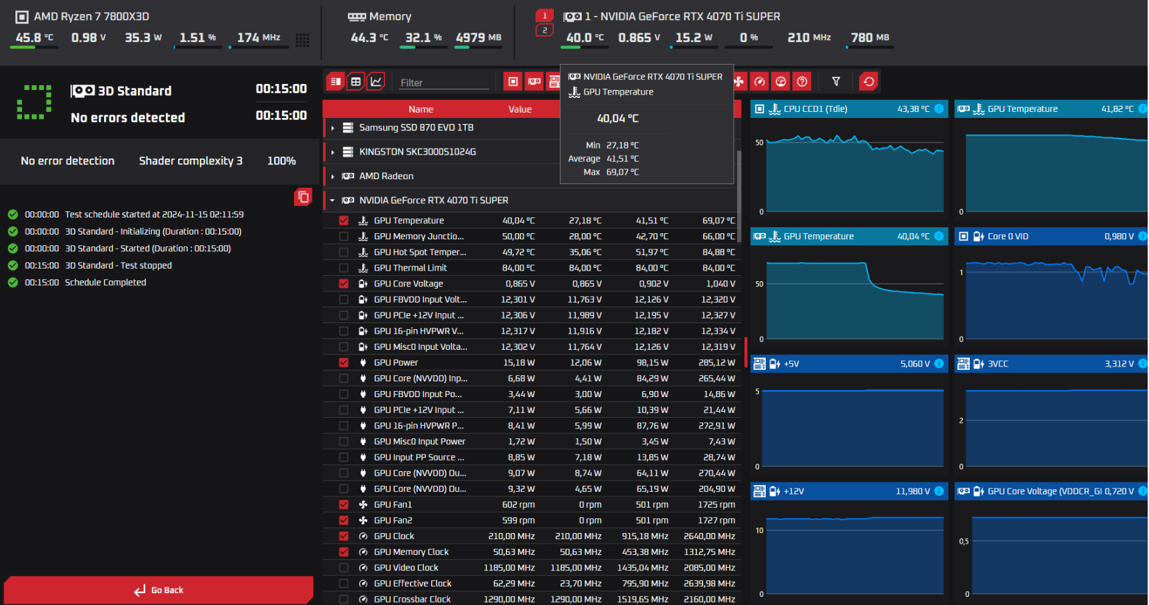Expand Samsung SSD 870 EVO 1TB group
Image resolution: width=1149 pixels, height=605 pixels.
[x=333, y=128]
